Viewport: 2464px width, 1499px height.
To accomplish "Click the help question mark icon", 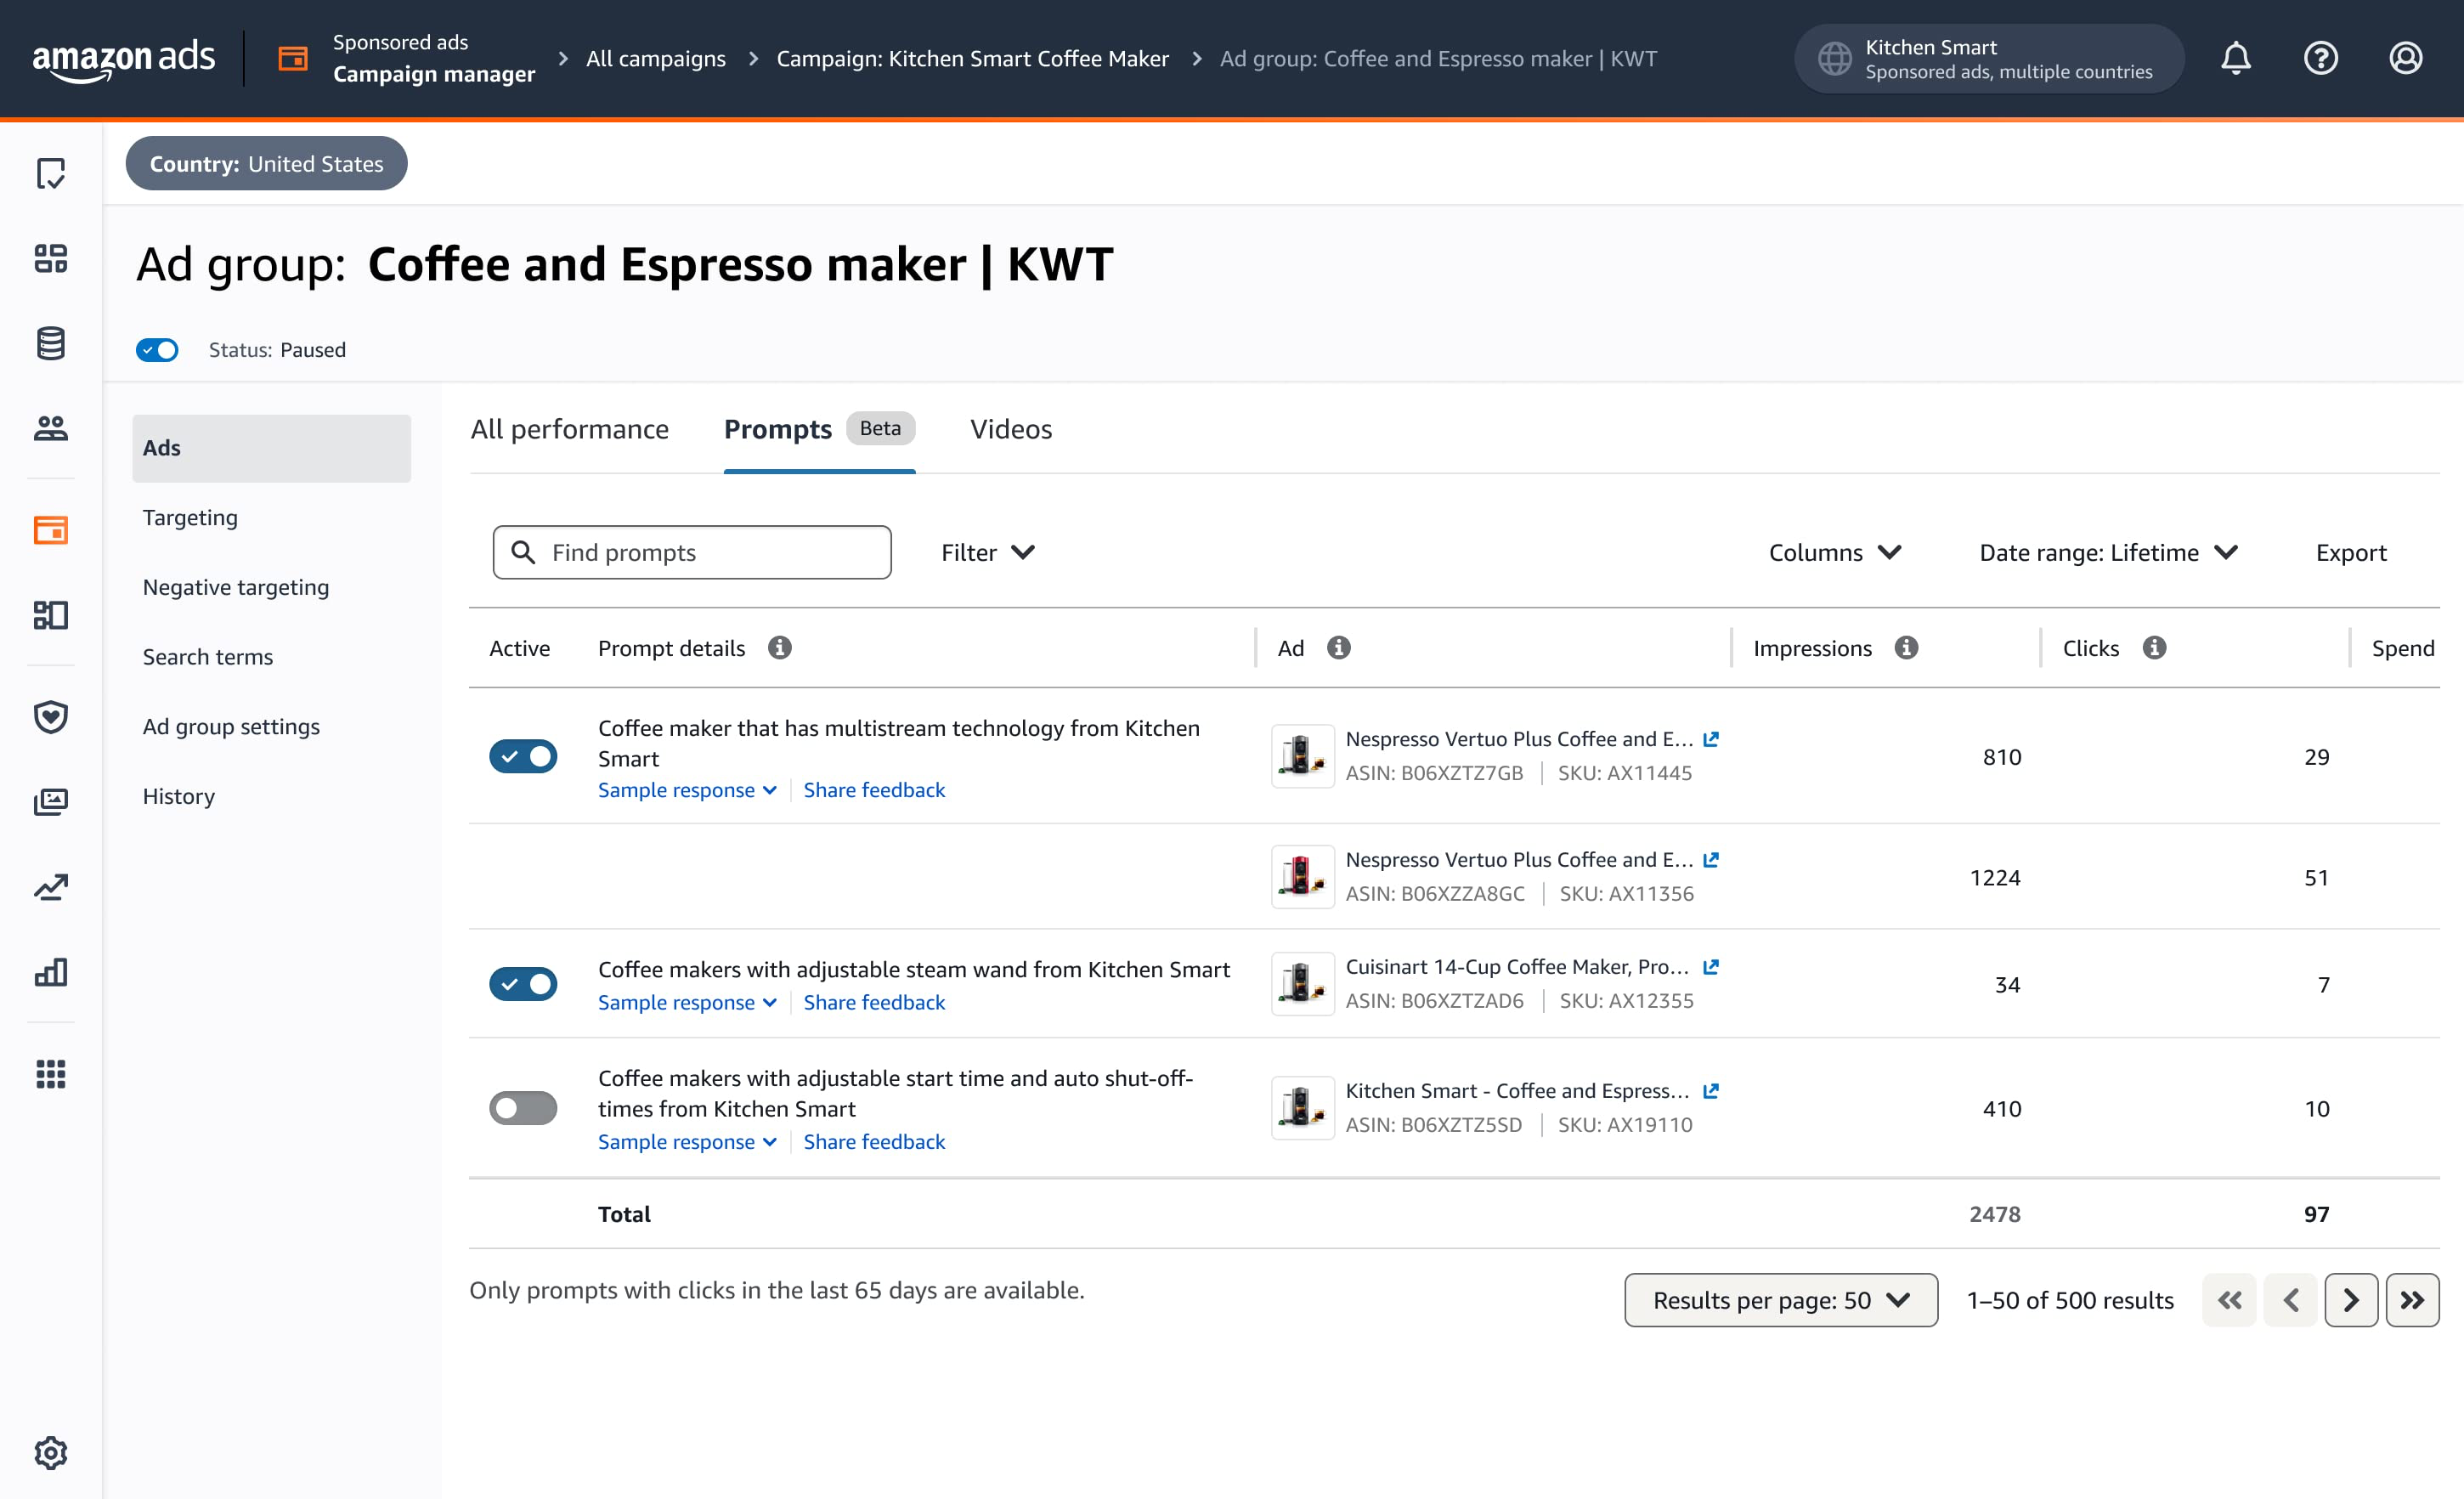I will [x=2320, y=58].
